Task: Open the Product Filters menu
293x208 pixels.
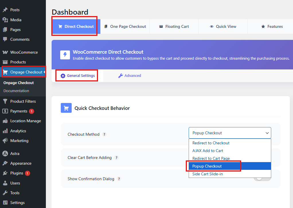Action: [x=23, y=101]
